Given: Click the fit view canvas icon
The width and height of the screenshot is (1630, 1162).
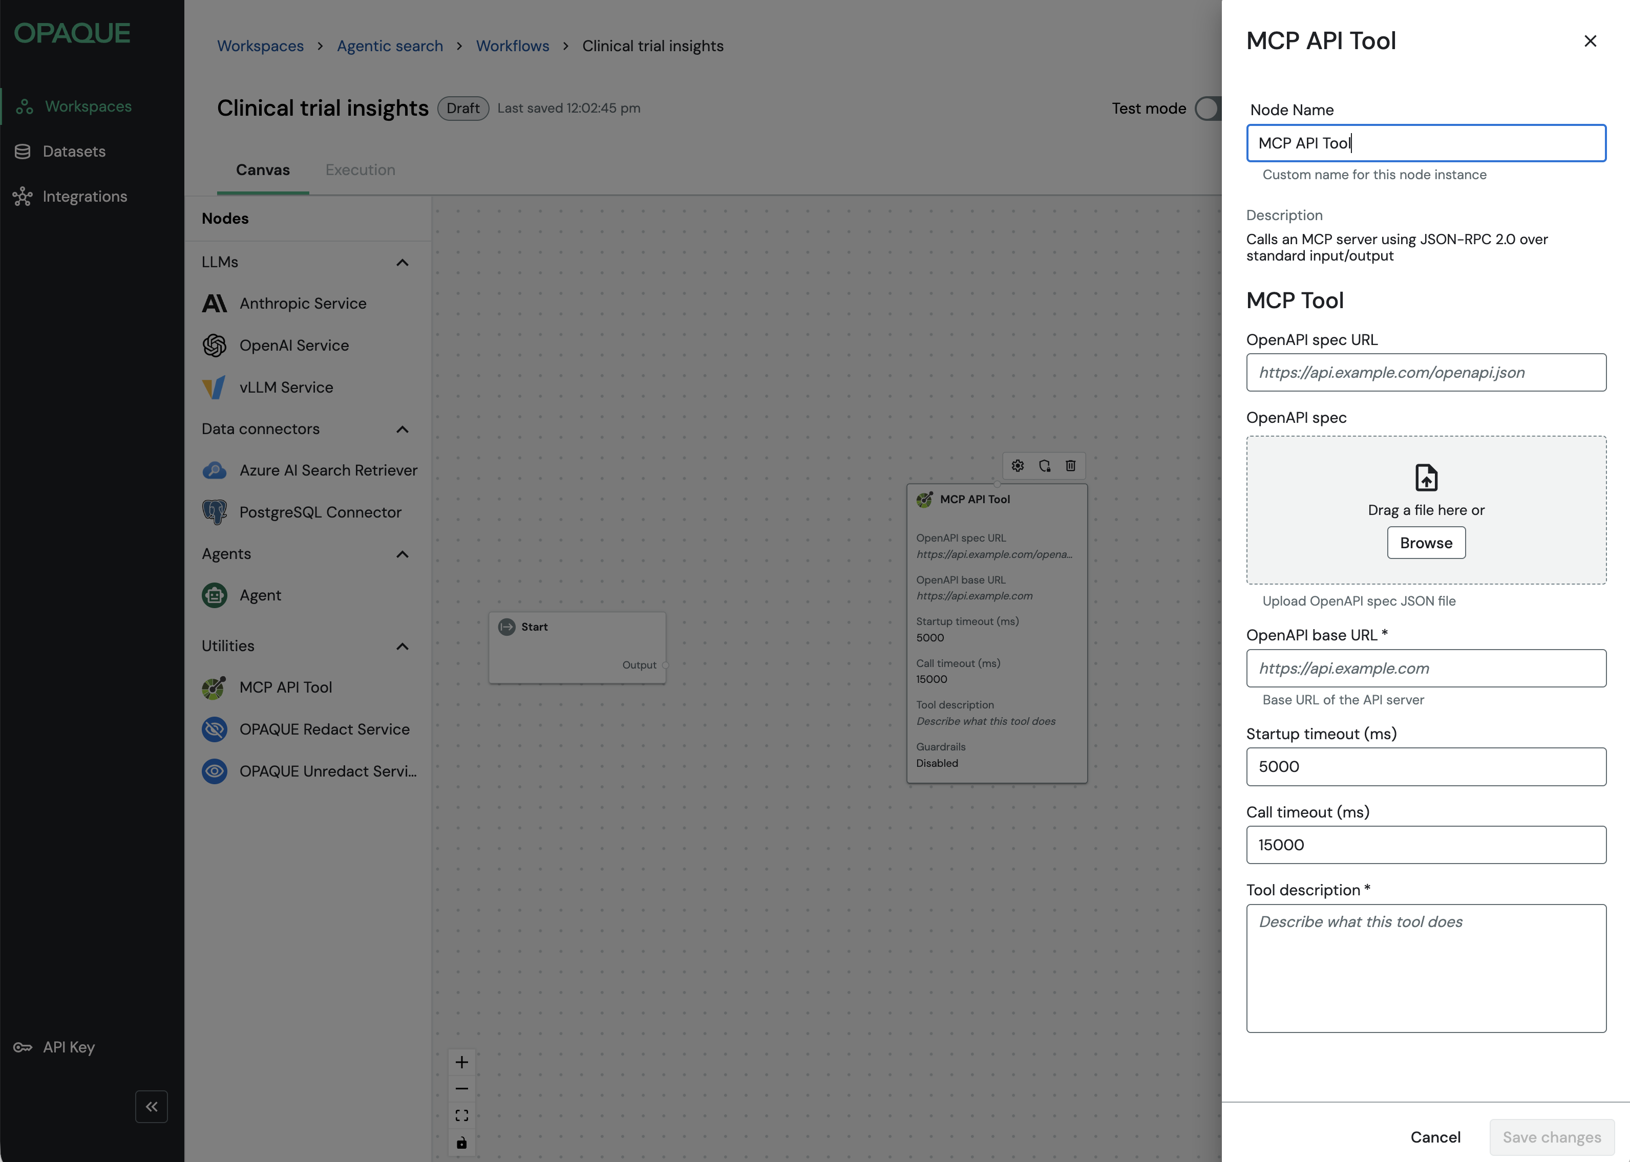Looking at the screenshot, I should tap(462, 1115).
